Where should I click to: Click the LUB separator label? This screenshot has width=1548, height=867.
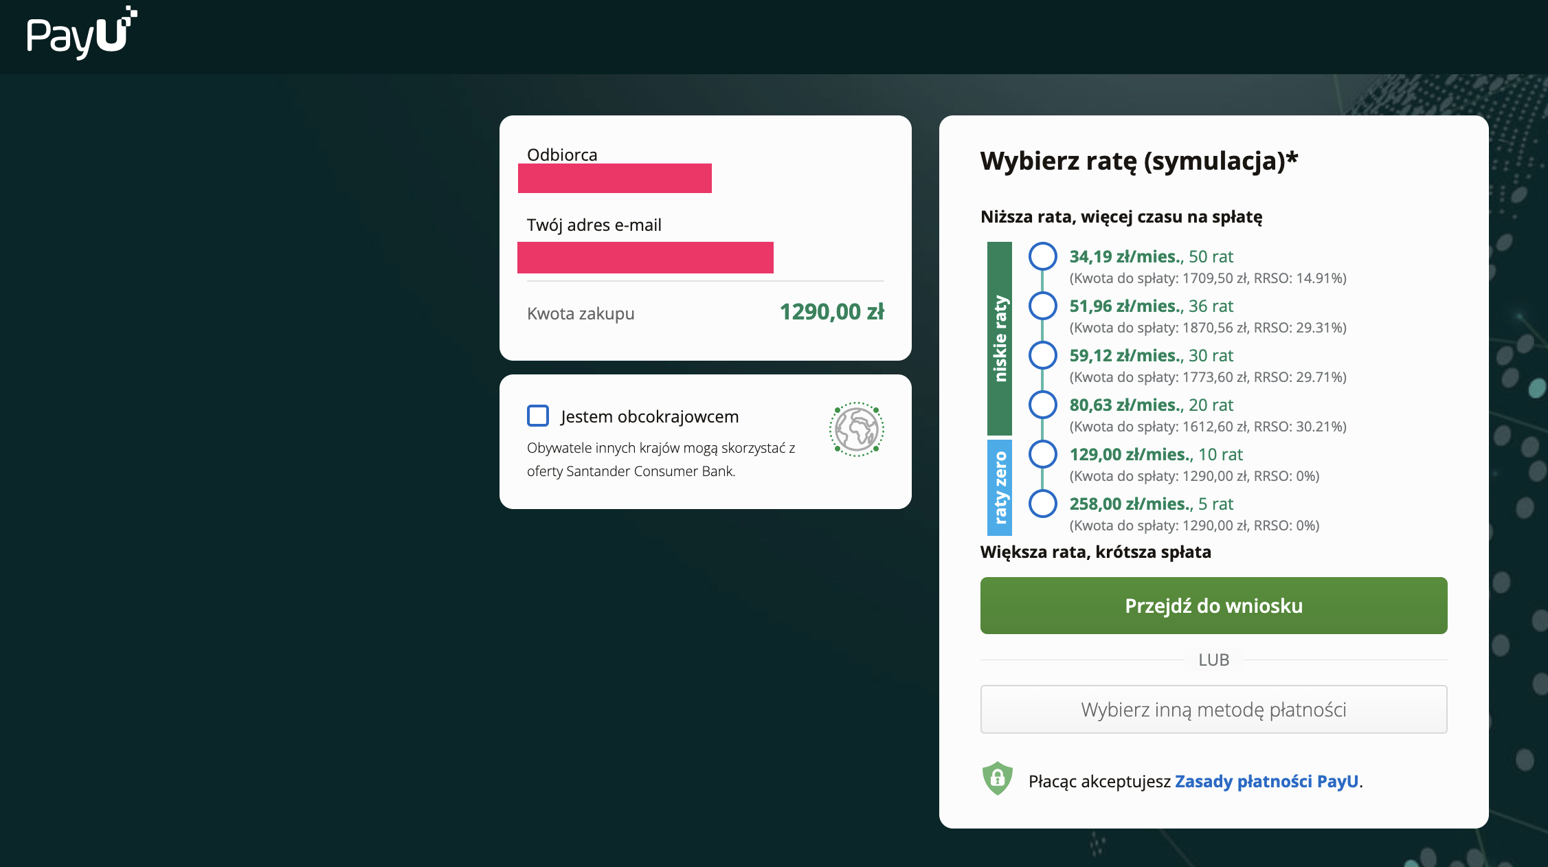click(x=1213, y=660)
